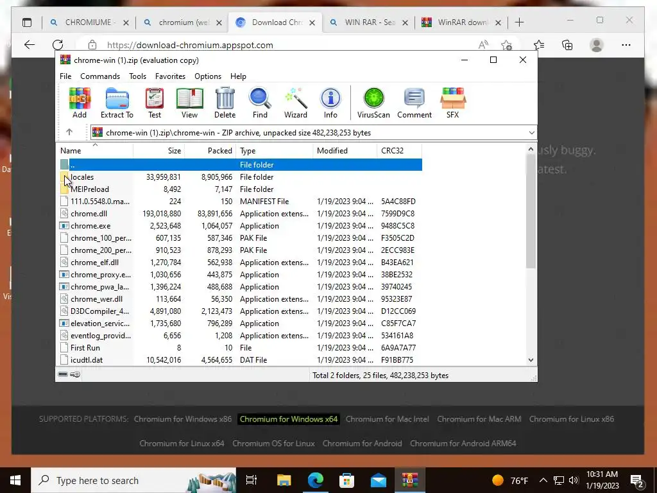Open the Edge profile avatar
Viewport: 657px width, 493px height.
coord(596,45)
